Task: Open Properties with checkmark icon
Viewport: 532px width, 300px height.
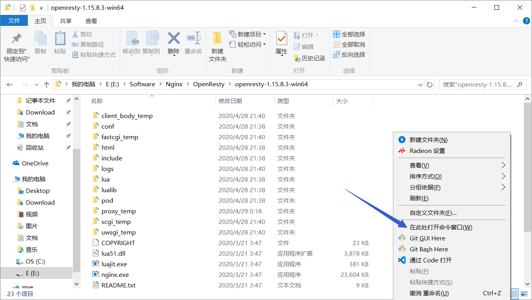Action: (x=281, y=38)
